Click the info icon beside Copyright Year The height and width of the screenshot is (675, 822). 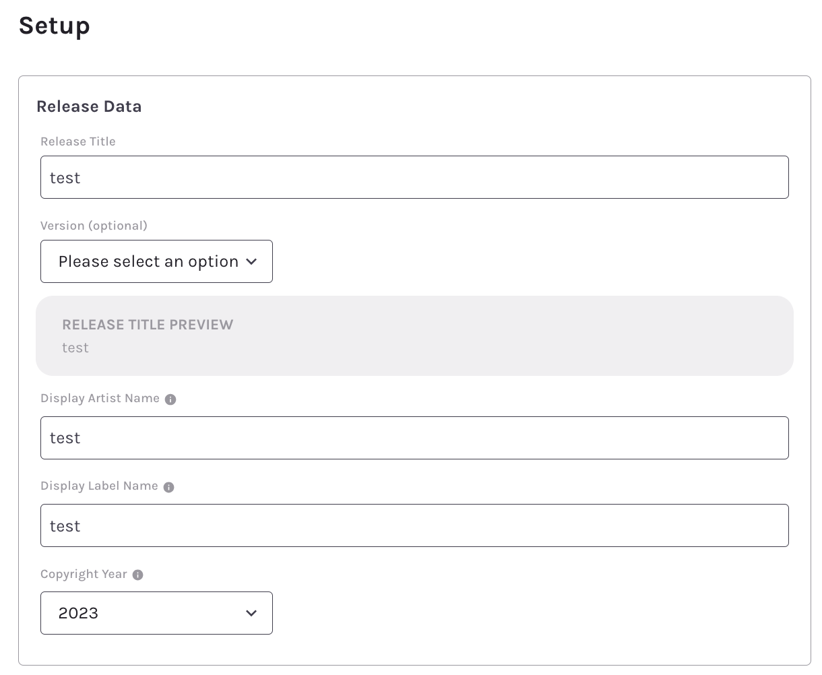click(x=137, y=575)
